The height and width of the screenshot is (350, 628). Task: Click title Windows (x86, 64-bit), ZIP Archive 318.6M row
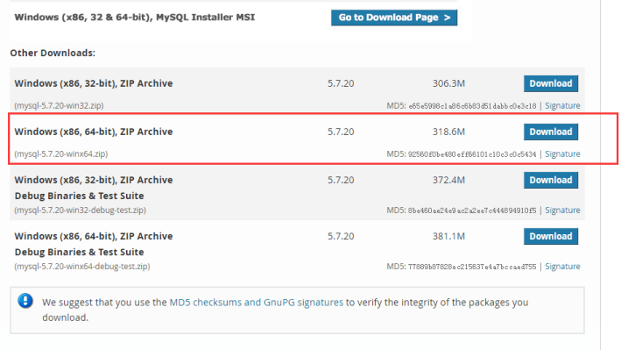(x=94, y=132)
